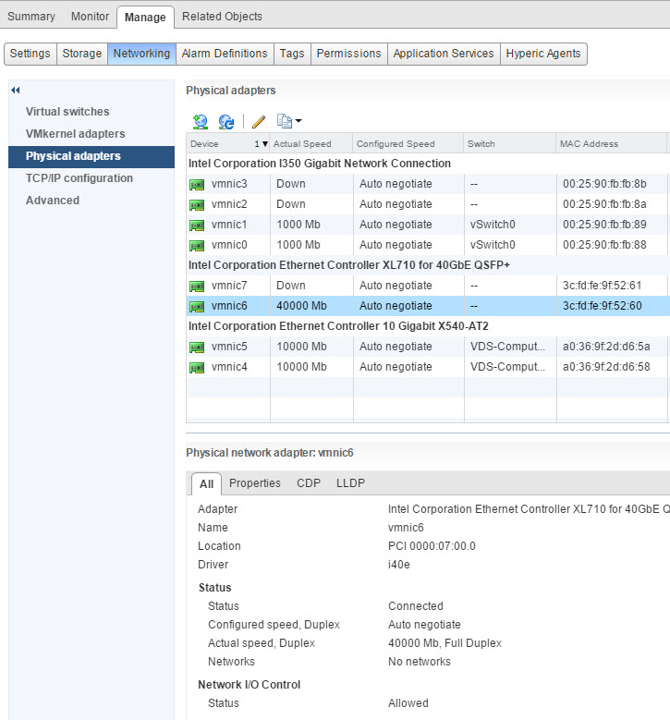
Task: Click the vmnic6 adapter card icon
Action: tap(197, 306)
